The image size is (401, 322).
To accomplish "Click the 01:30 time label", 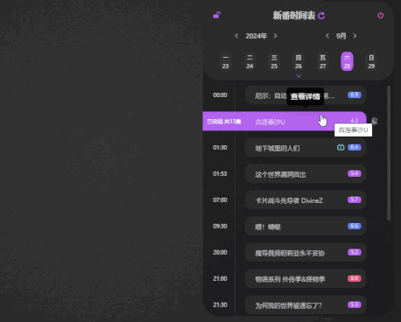I will click(x=220, y=148).
